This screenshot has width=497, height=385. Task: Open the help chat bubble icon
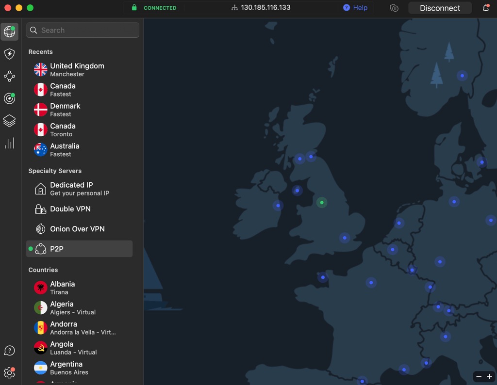point(10,351)
